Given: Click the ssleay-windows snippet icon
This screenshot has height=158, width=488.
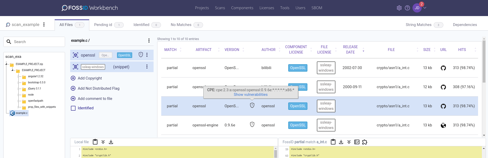Looking at the screenshot, I should point(76,67).
